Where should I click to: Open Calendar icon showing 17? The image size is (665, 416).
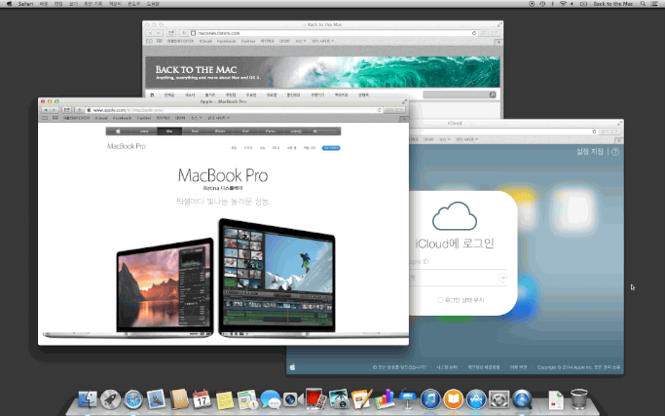tap(202, 399)
